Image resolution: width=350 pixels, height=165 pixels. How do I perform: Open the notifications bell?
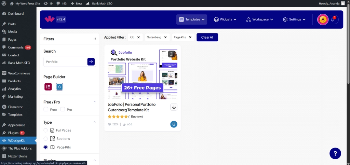coord(333,19)
